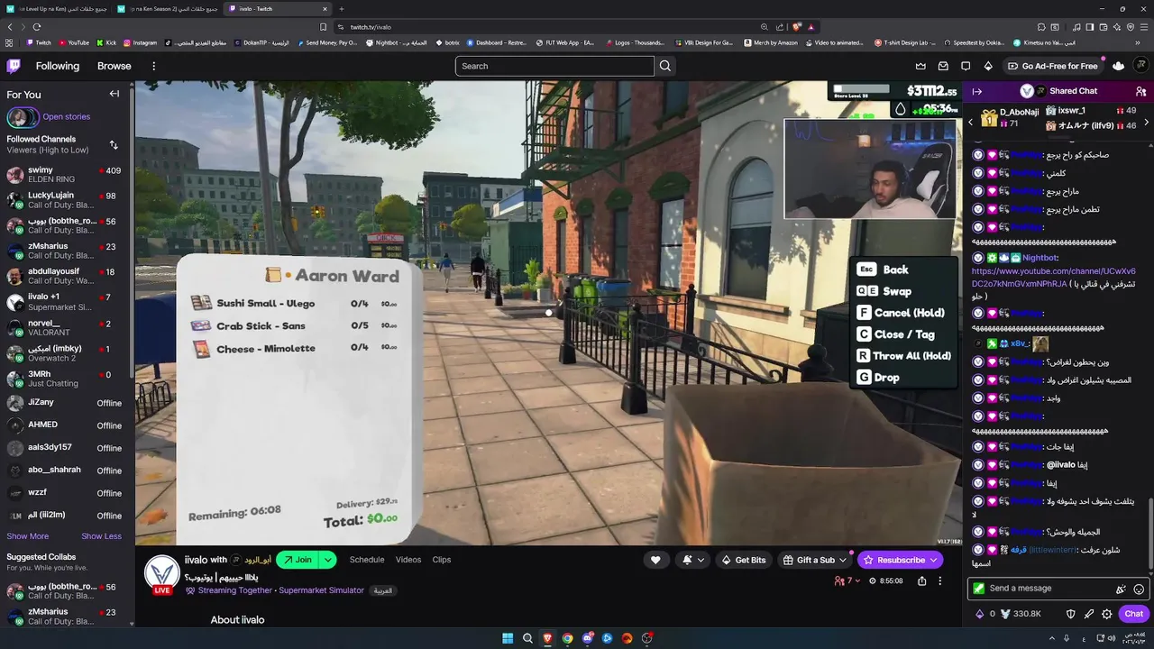Open Twitch home via logo icon
The image size is (1154, 649).
pyautogui.click(x=14, y=66)
